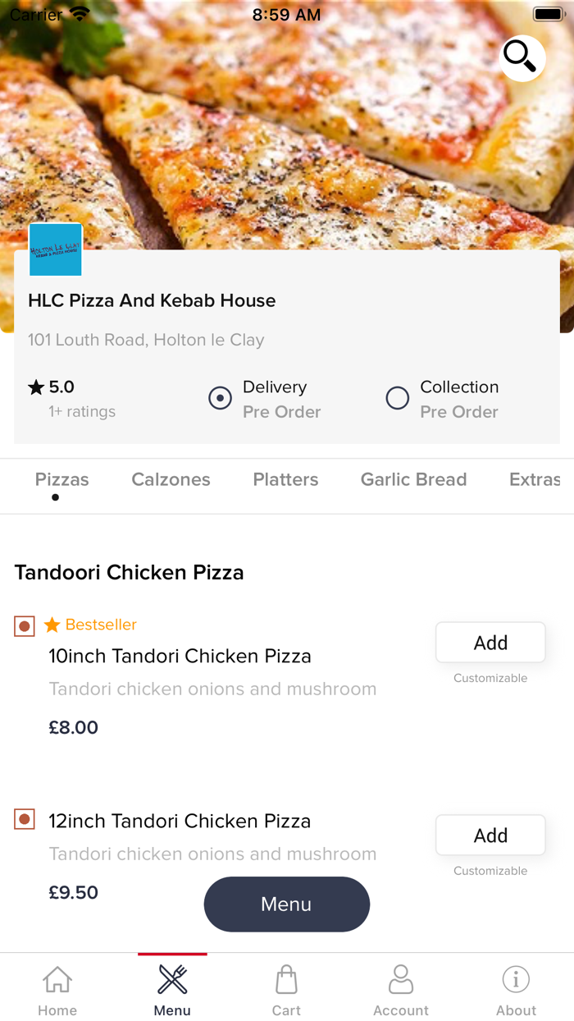Open the search magnifier icon
The image size is (574, 1021).
point(521,58)
